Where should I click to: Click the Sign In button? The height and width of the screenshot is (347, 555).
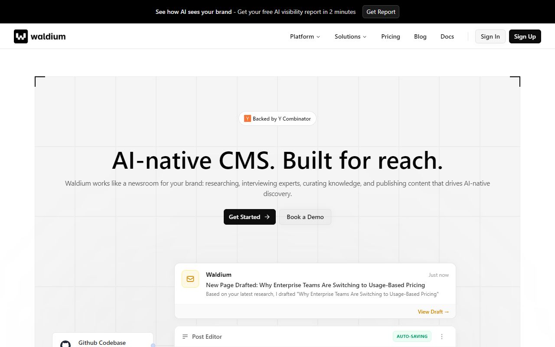490,36
